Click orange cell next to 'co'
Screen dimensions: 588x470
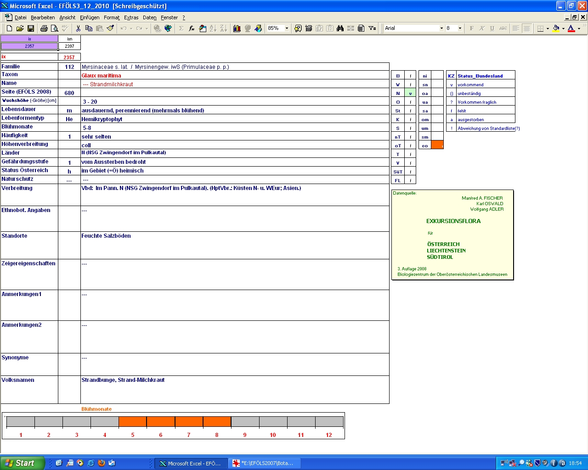click(437, 145)
